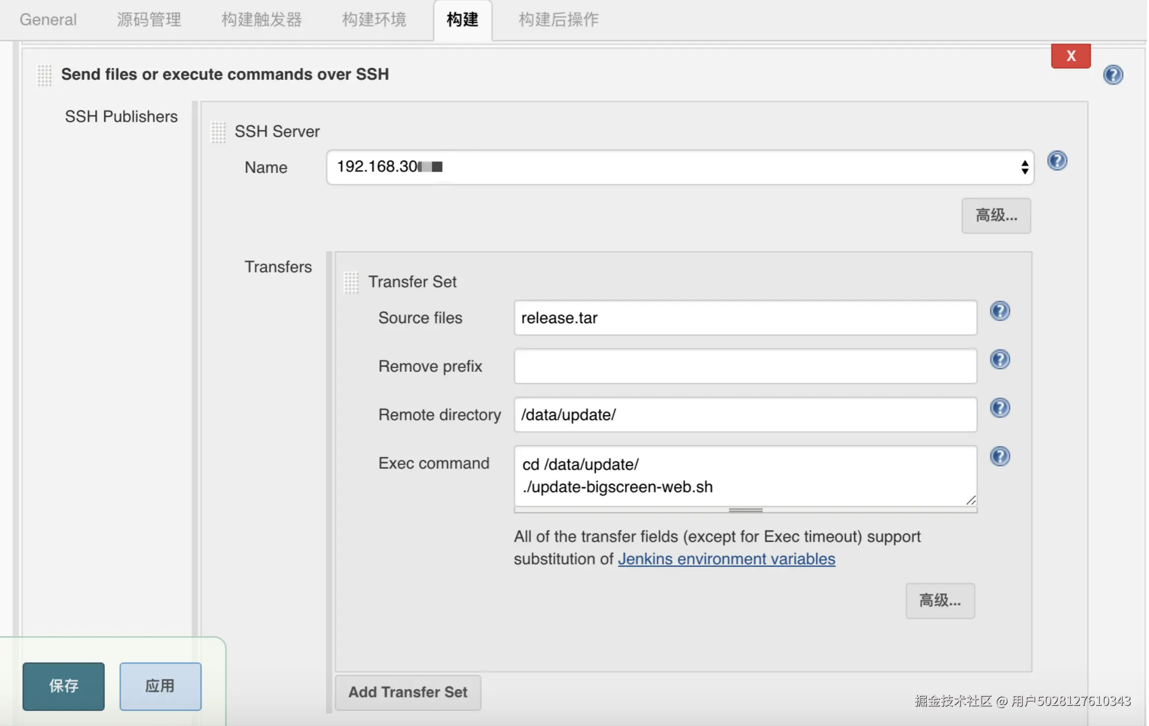Open Jenkins environment variables link

tap(726, 559)
